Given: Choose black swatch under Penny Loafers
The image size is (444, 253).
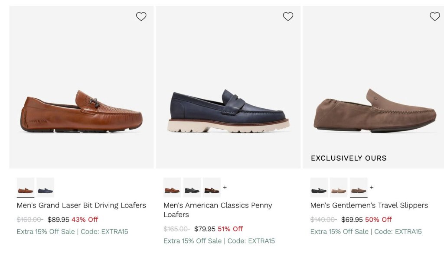Looking at the screenshot, I should point(192,187).
